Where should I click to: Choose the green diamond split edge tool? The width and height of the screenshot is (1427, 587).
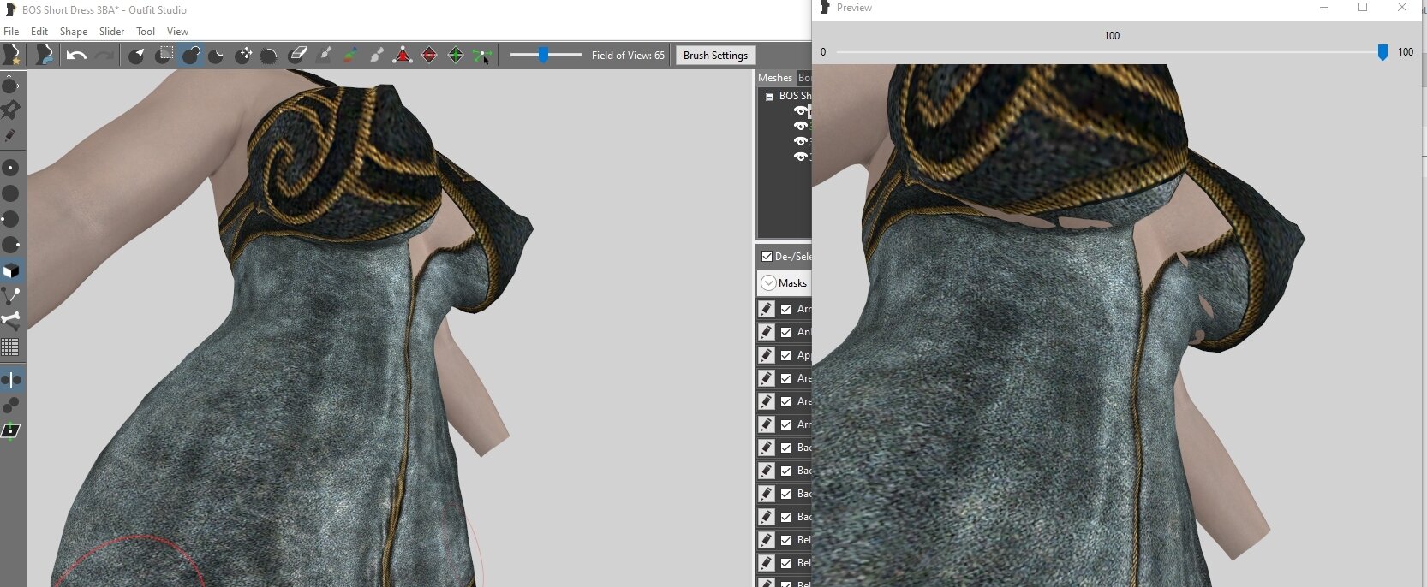click(456, 56)
